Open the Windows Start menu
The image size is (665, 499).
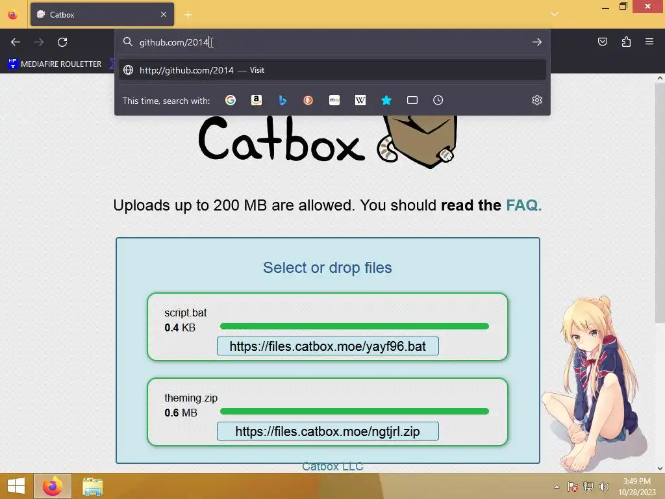pyautogui.click(x=16, y=486)
